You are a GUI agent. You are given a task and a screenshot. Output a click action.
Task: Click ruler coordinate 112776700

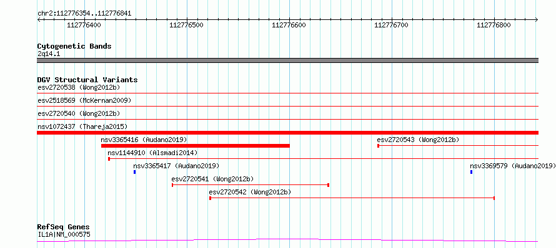(391, 25)
